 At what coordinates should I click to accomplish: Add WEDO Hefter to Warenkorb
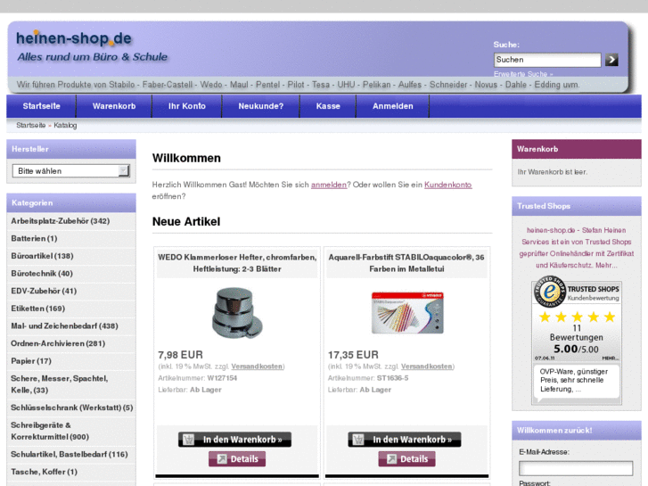coord(234,440)
